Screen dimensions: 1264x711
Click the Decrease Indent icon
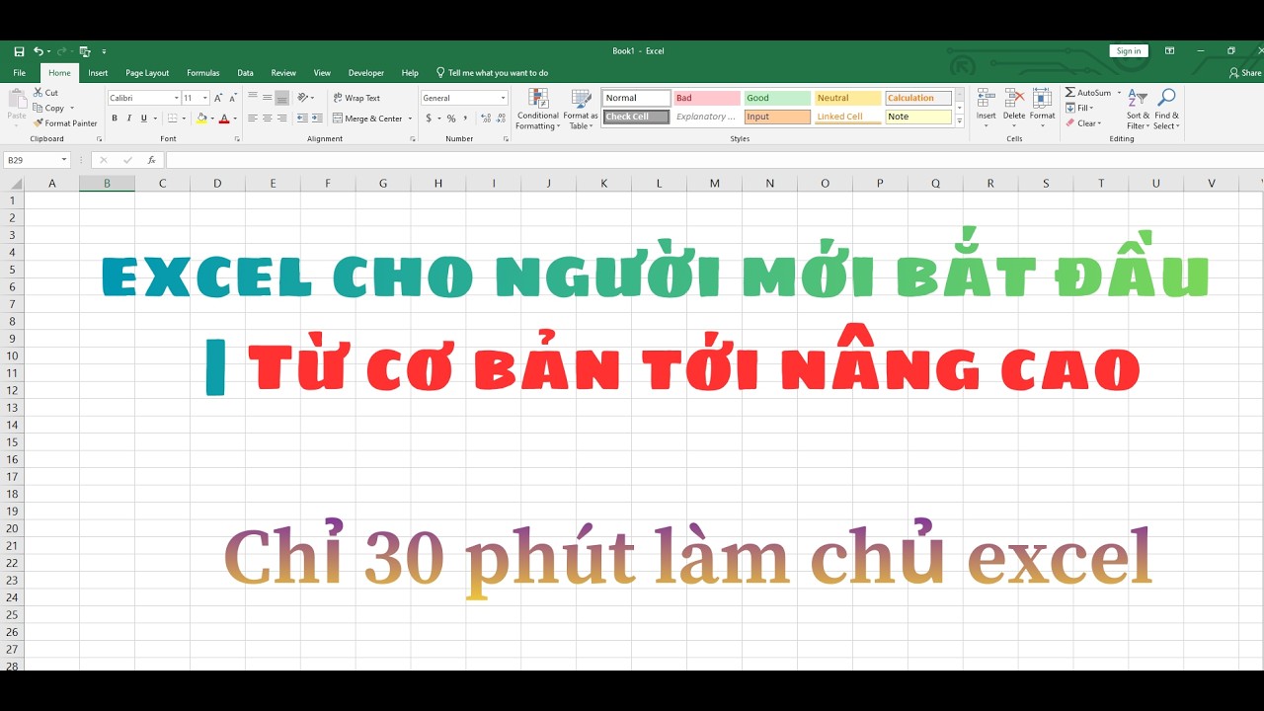(304, 118)
